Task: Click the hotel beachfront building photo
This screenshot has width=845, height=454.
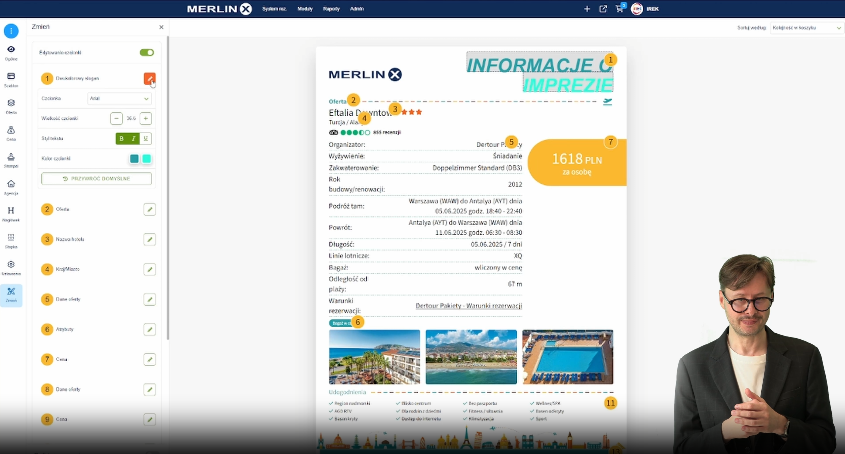Action: (x=374, y=357)
